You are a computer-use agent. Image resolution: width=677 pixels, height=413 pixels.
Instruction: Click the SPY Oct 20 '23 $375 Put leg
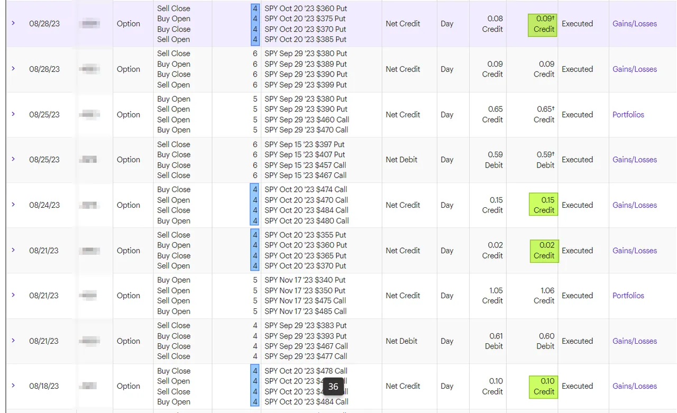[306, 19]
